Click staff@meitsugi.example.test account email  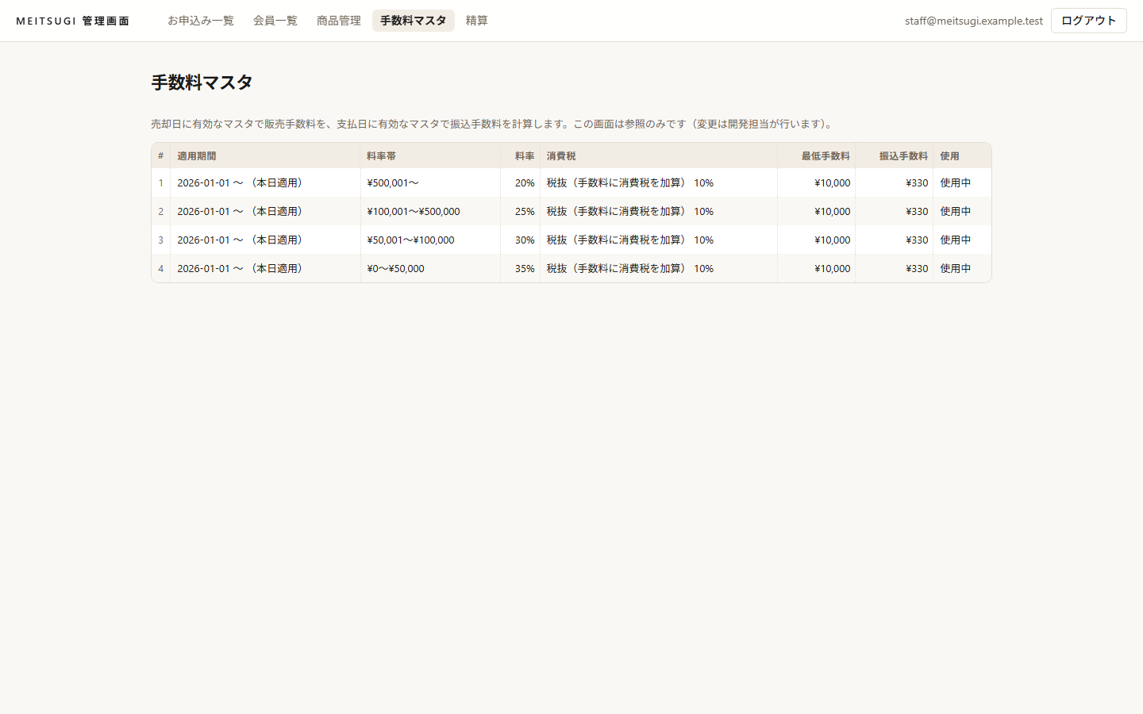974,21
